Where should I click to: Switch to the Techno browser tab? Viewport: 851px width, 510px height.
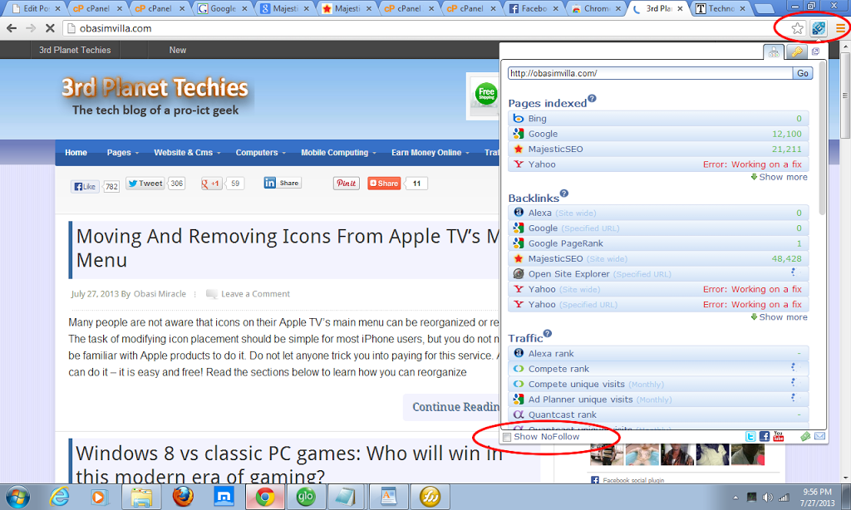pos(721,8)
